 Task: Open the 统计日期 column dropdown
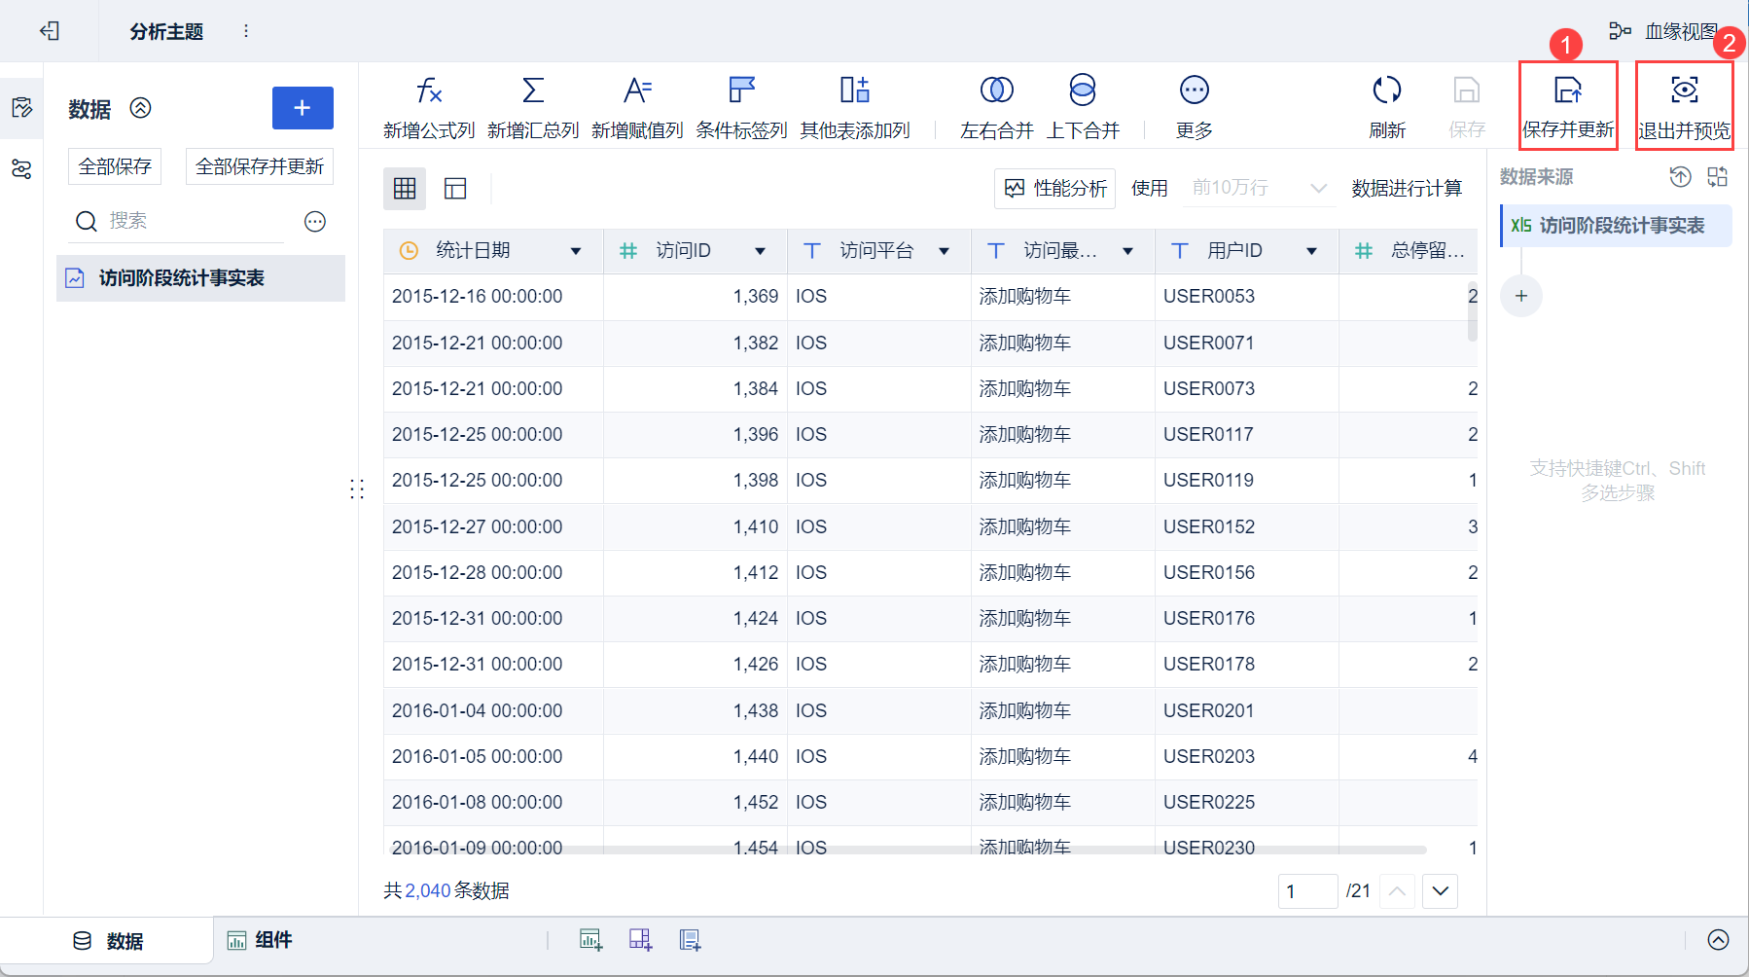pos(576,251)
